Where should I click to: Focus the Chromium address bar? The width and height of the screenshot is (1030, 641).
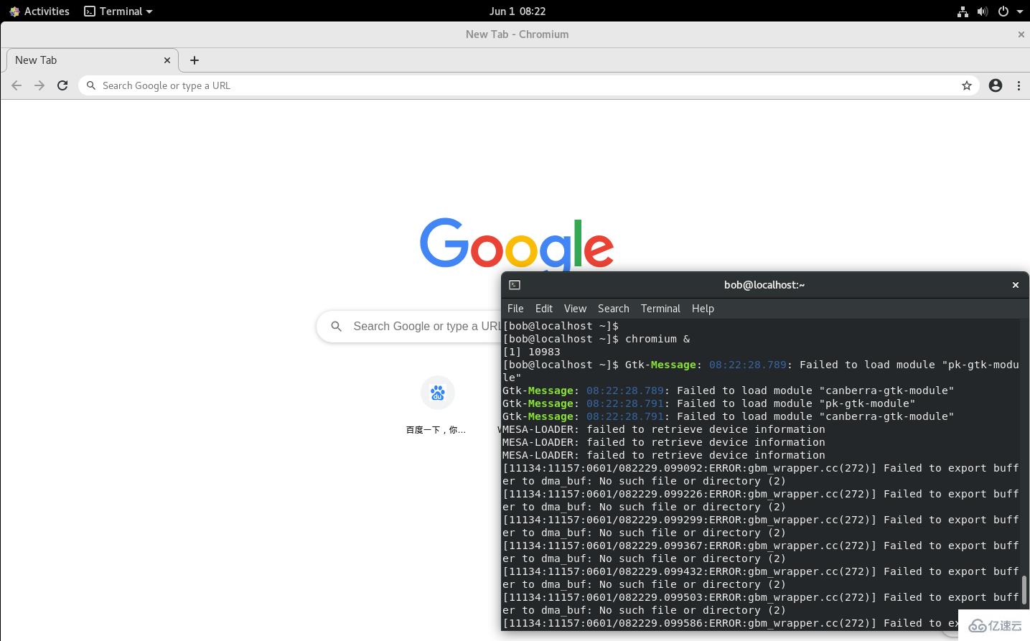(x=529, y=85)
